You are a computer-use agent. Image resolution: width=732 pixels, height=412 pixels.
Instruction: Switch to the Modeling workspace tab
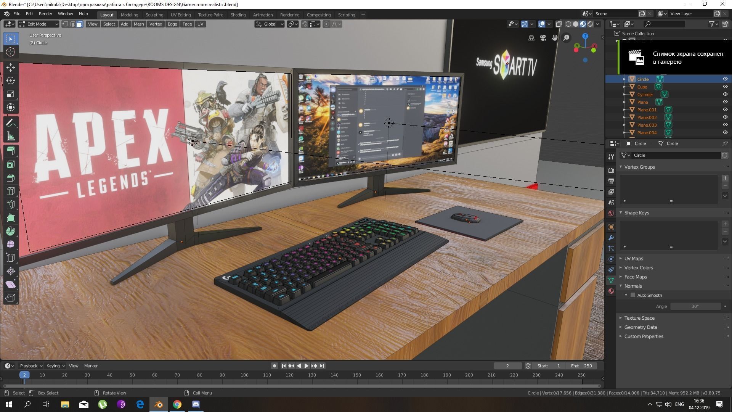129,15
